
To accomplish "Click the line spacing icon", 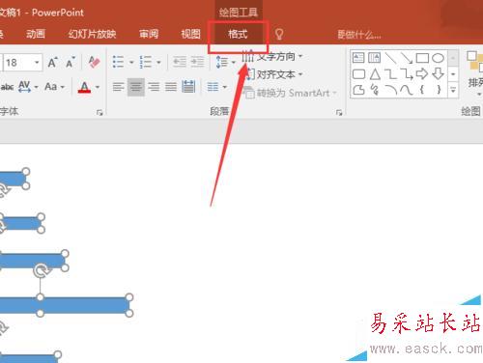I will pos(222,62).
